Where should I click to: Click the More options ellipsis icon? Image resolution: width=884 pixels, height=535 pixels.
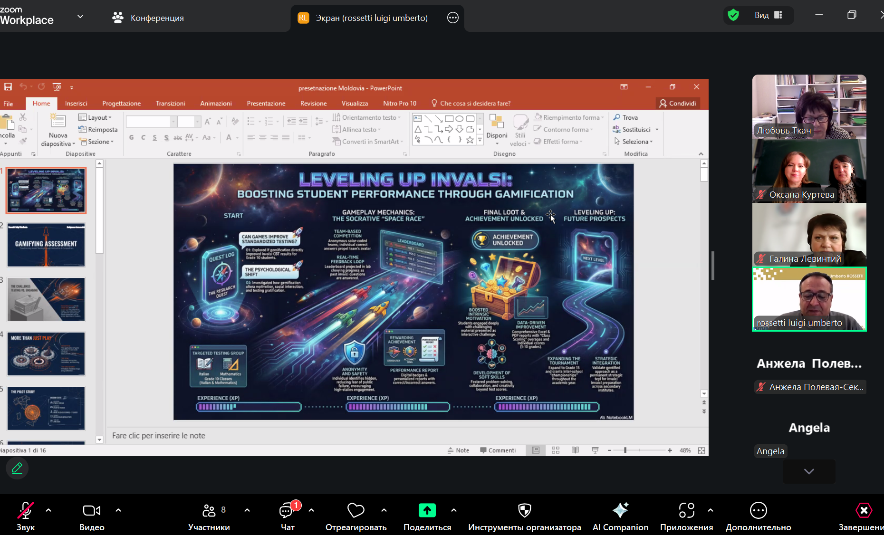tap(758, 511)
